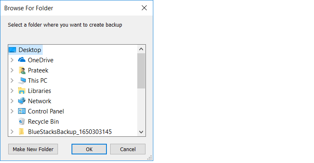Expand the This PC node
Screen dimensions: 314x163
[12, 81]
